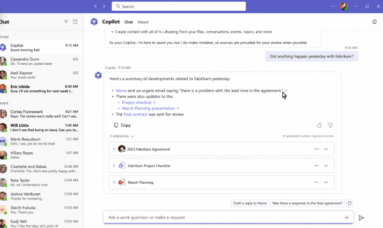
Task: Open Cassandra Dunn conversation
Action: point(41,61)
